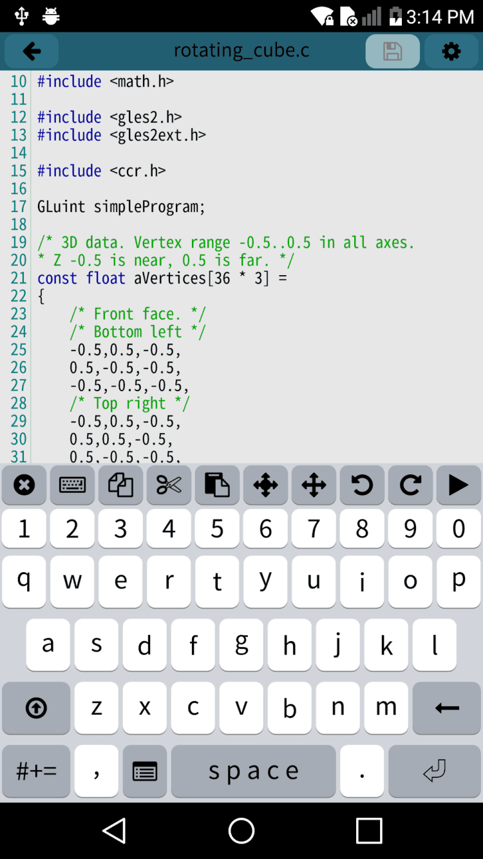Image resolution: width=483 pixels, height=859 pixels.
Task: Cut selection with scissors icon
Action: 169,485
